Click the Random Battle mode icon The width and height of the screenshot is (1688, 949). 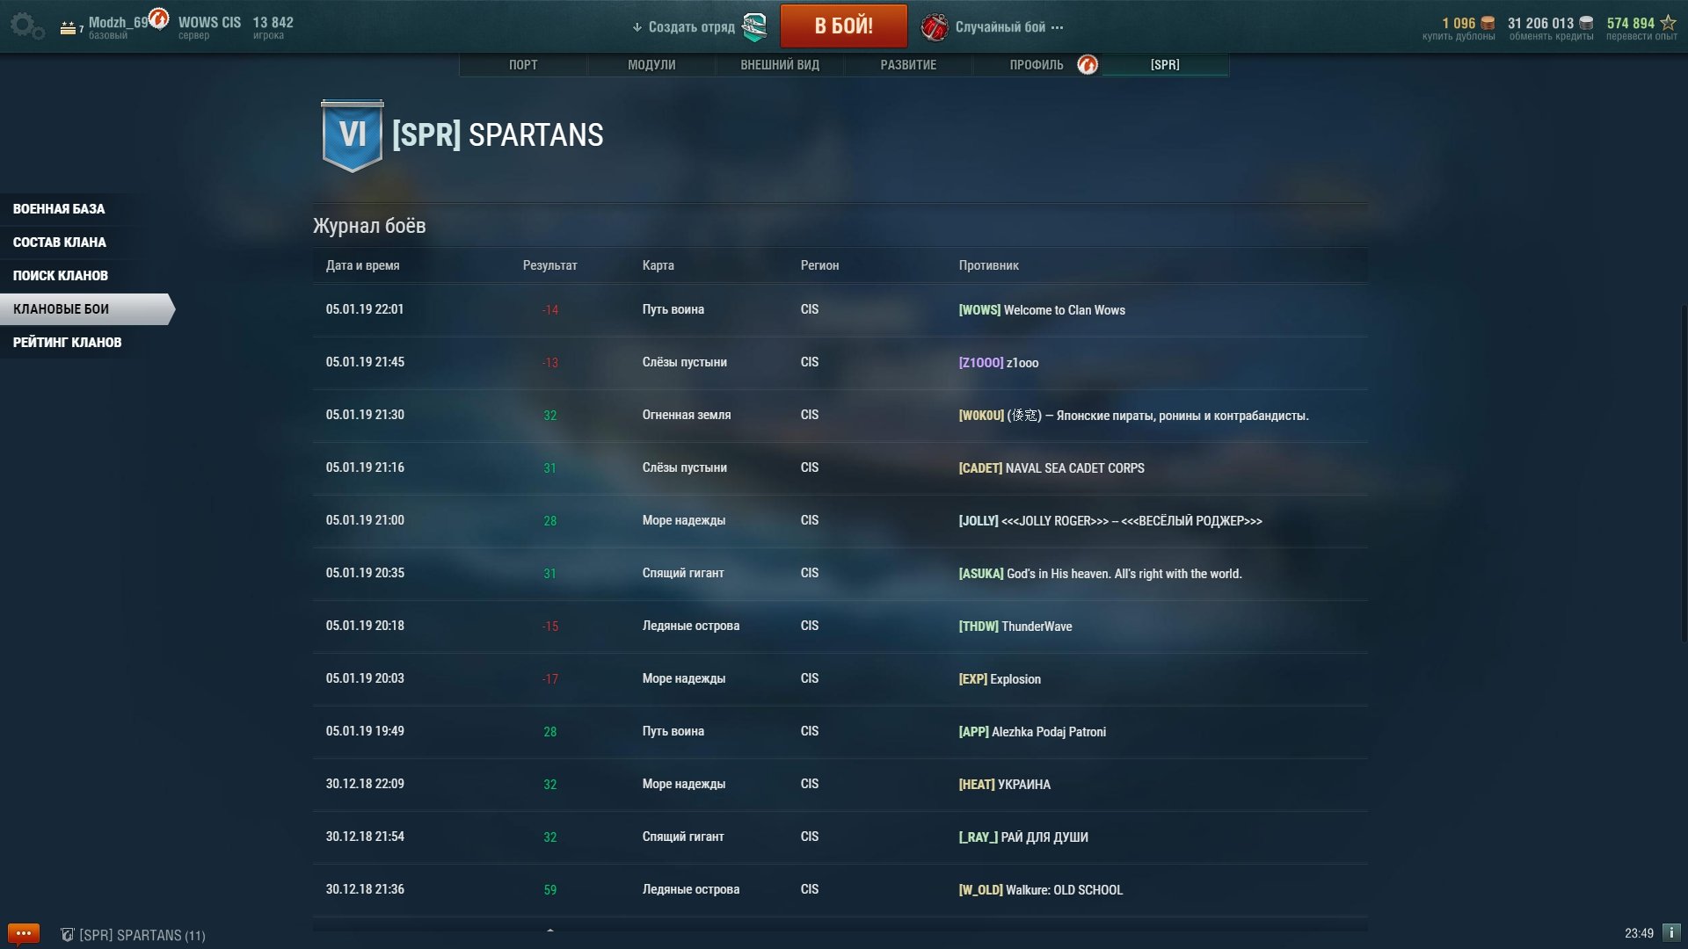934,27
